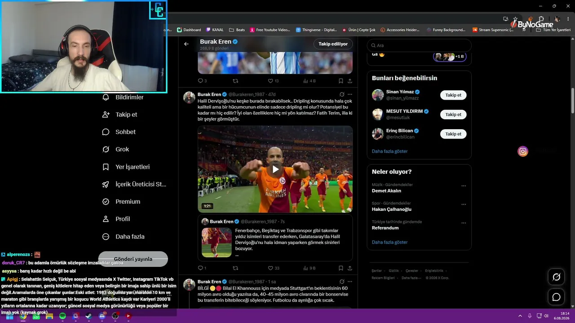575x323 pixels.
Task: Bookmark the Halil Dervişoğlu post
Action: tap(341, 268)
